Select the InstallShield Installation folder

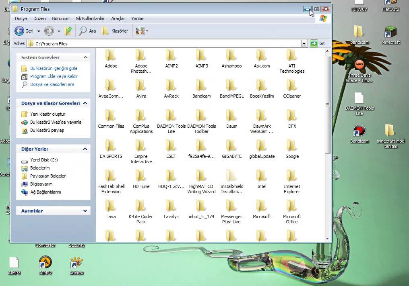pyautogui.click(x=231, y=182)
